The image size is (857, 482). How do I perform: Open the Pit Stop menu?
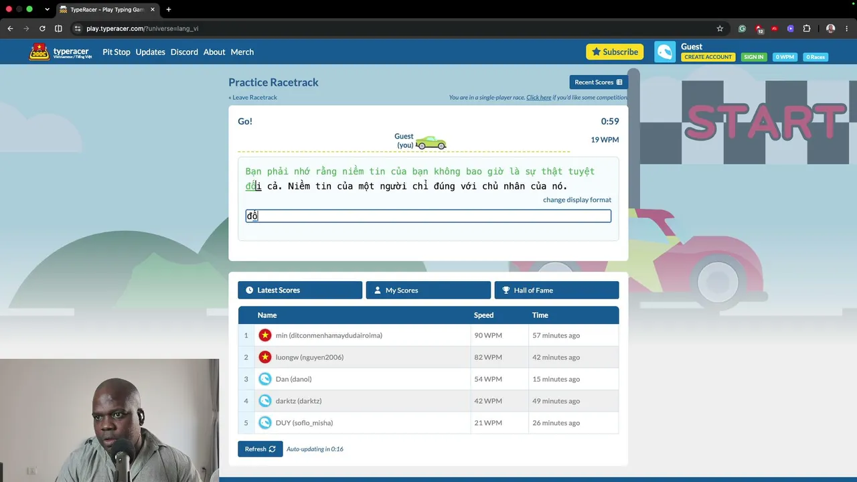(116, 52)
